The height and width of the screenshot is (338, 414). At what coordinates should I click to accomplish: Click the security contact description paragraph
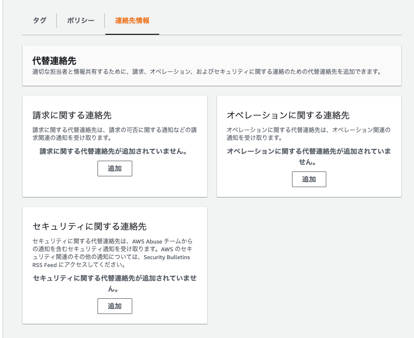113,253
